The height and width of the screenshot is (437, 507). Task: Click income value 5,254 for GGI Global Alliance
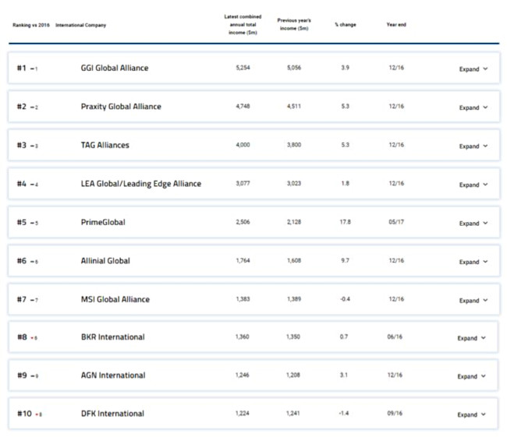(243, 68)
